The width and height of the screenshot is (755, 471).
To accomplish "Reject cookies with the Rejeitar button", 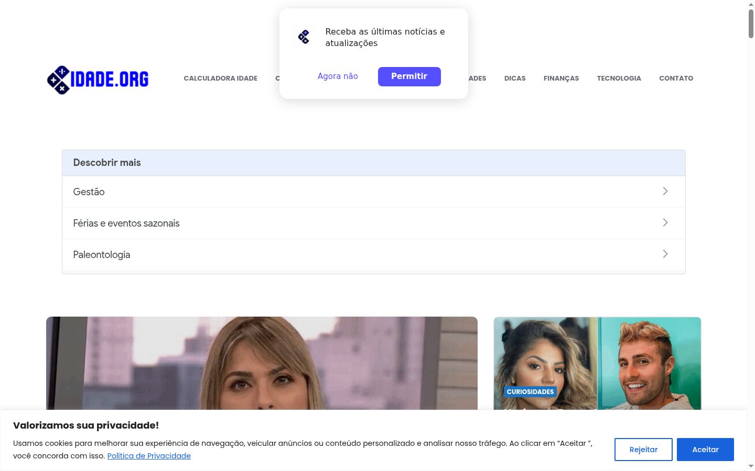I will point(643,450).
